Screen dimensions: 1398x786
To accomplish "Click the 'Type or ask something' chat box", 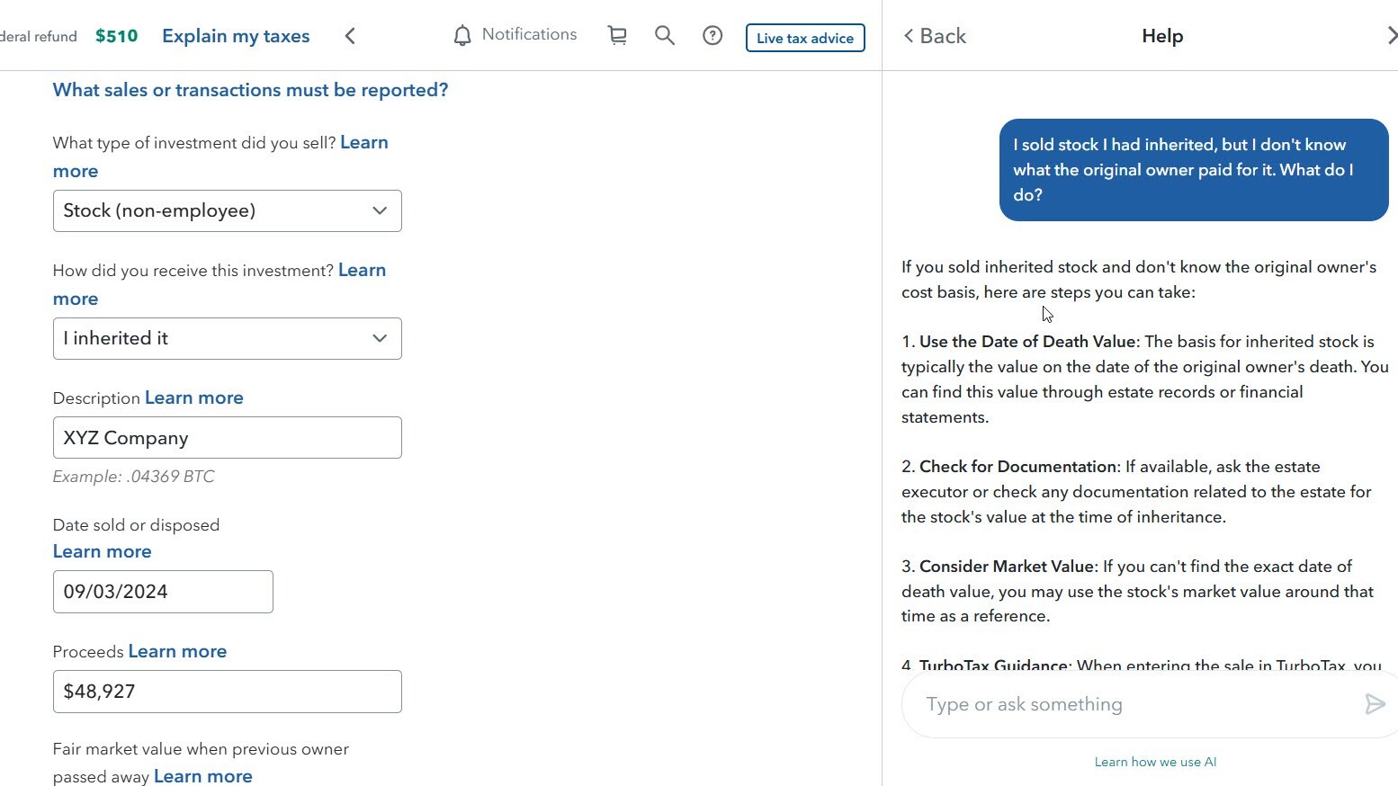I will pyautogui.click(x=1080, y=704).
